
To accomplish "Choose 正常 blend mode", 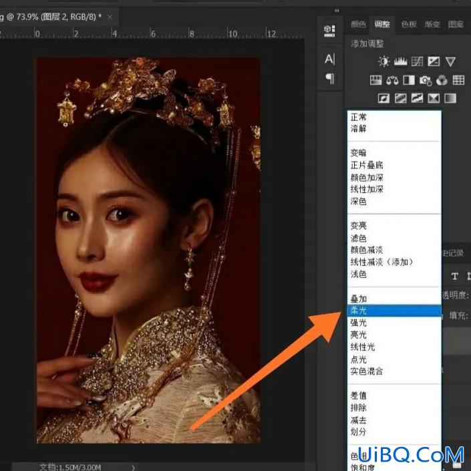I will 394,117.
